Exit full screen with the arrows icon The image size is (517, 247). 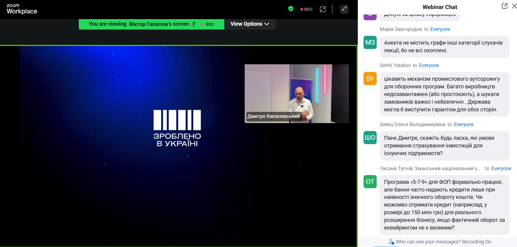pos(344,9)
